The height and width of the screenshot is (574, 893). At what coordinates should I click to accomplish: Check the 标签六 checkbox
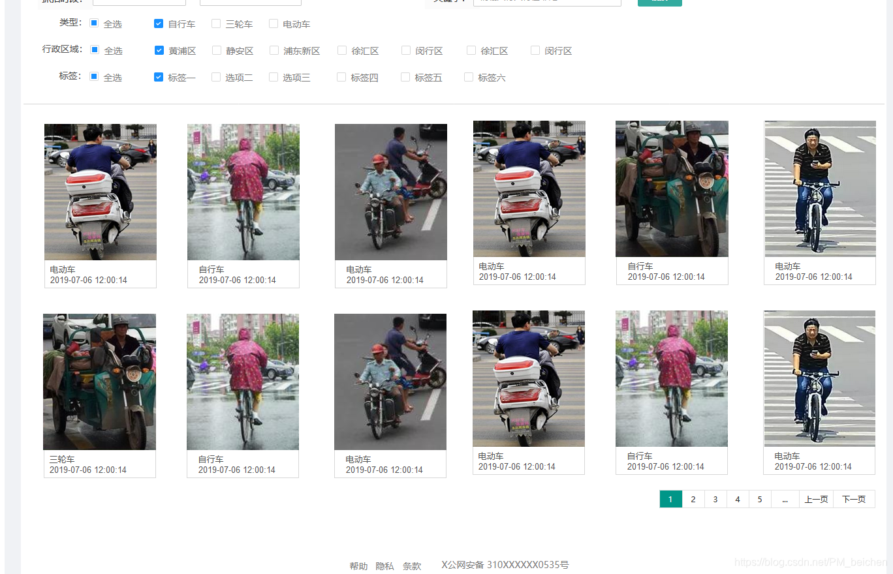(469, 77)
